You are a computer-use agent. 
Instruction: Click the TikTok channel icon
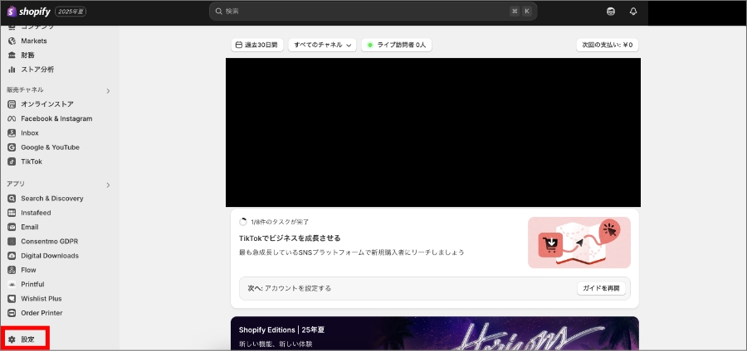[x=12, y=161]
